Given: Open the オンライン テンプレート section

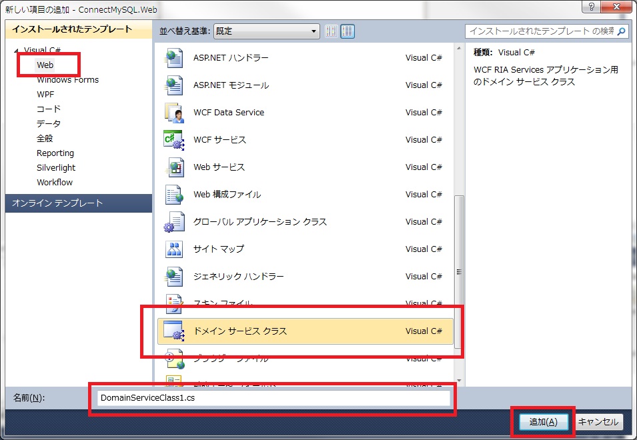Looking at the screenshot, I should pyautogui.click(x=79, y=203).
